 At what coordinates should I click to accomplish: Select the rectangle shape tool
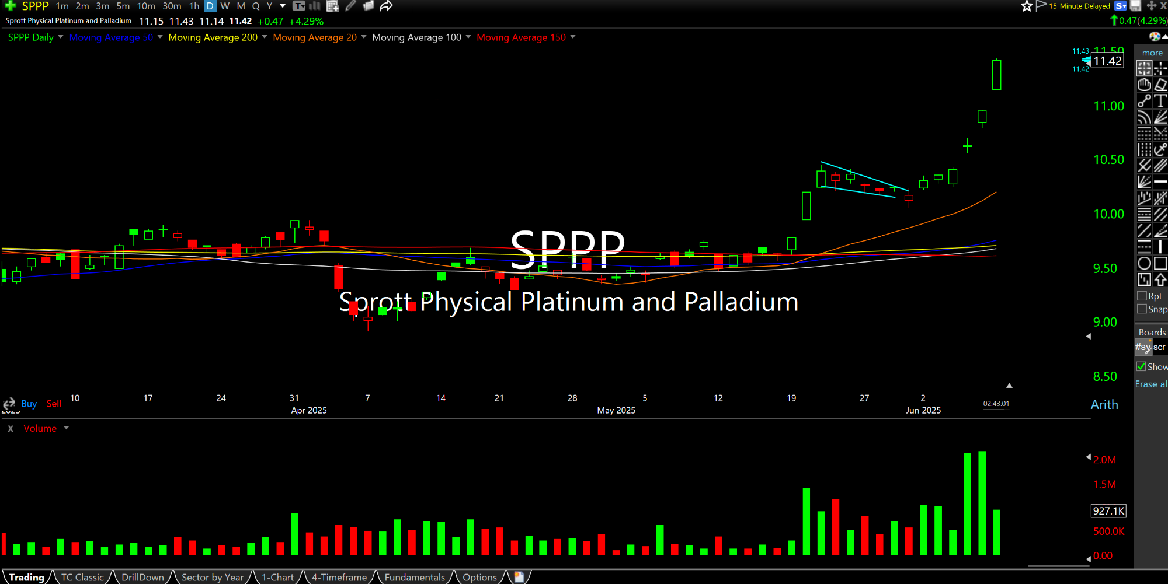(x=1160, y=263)
